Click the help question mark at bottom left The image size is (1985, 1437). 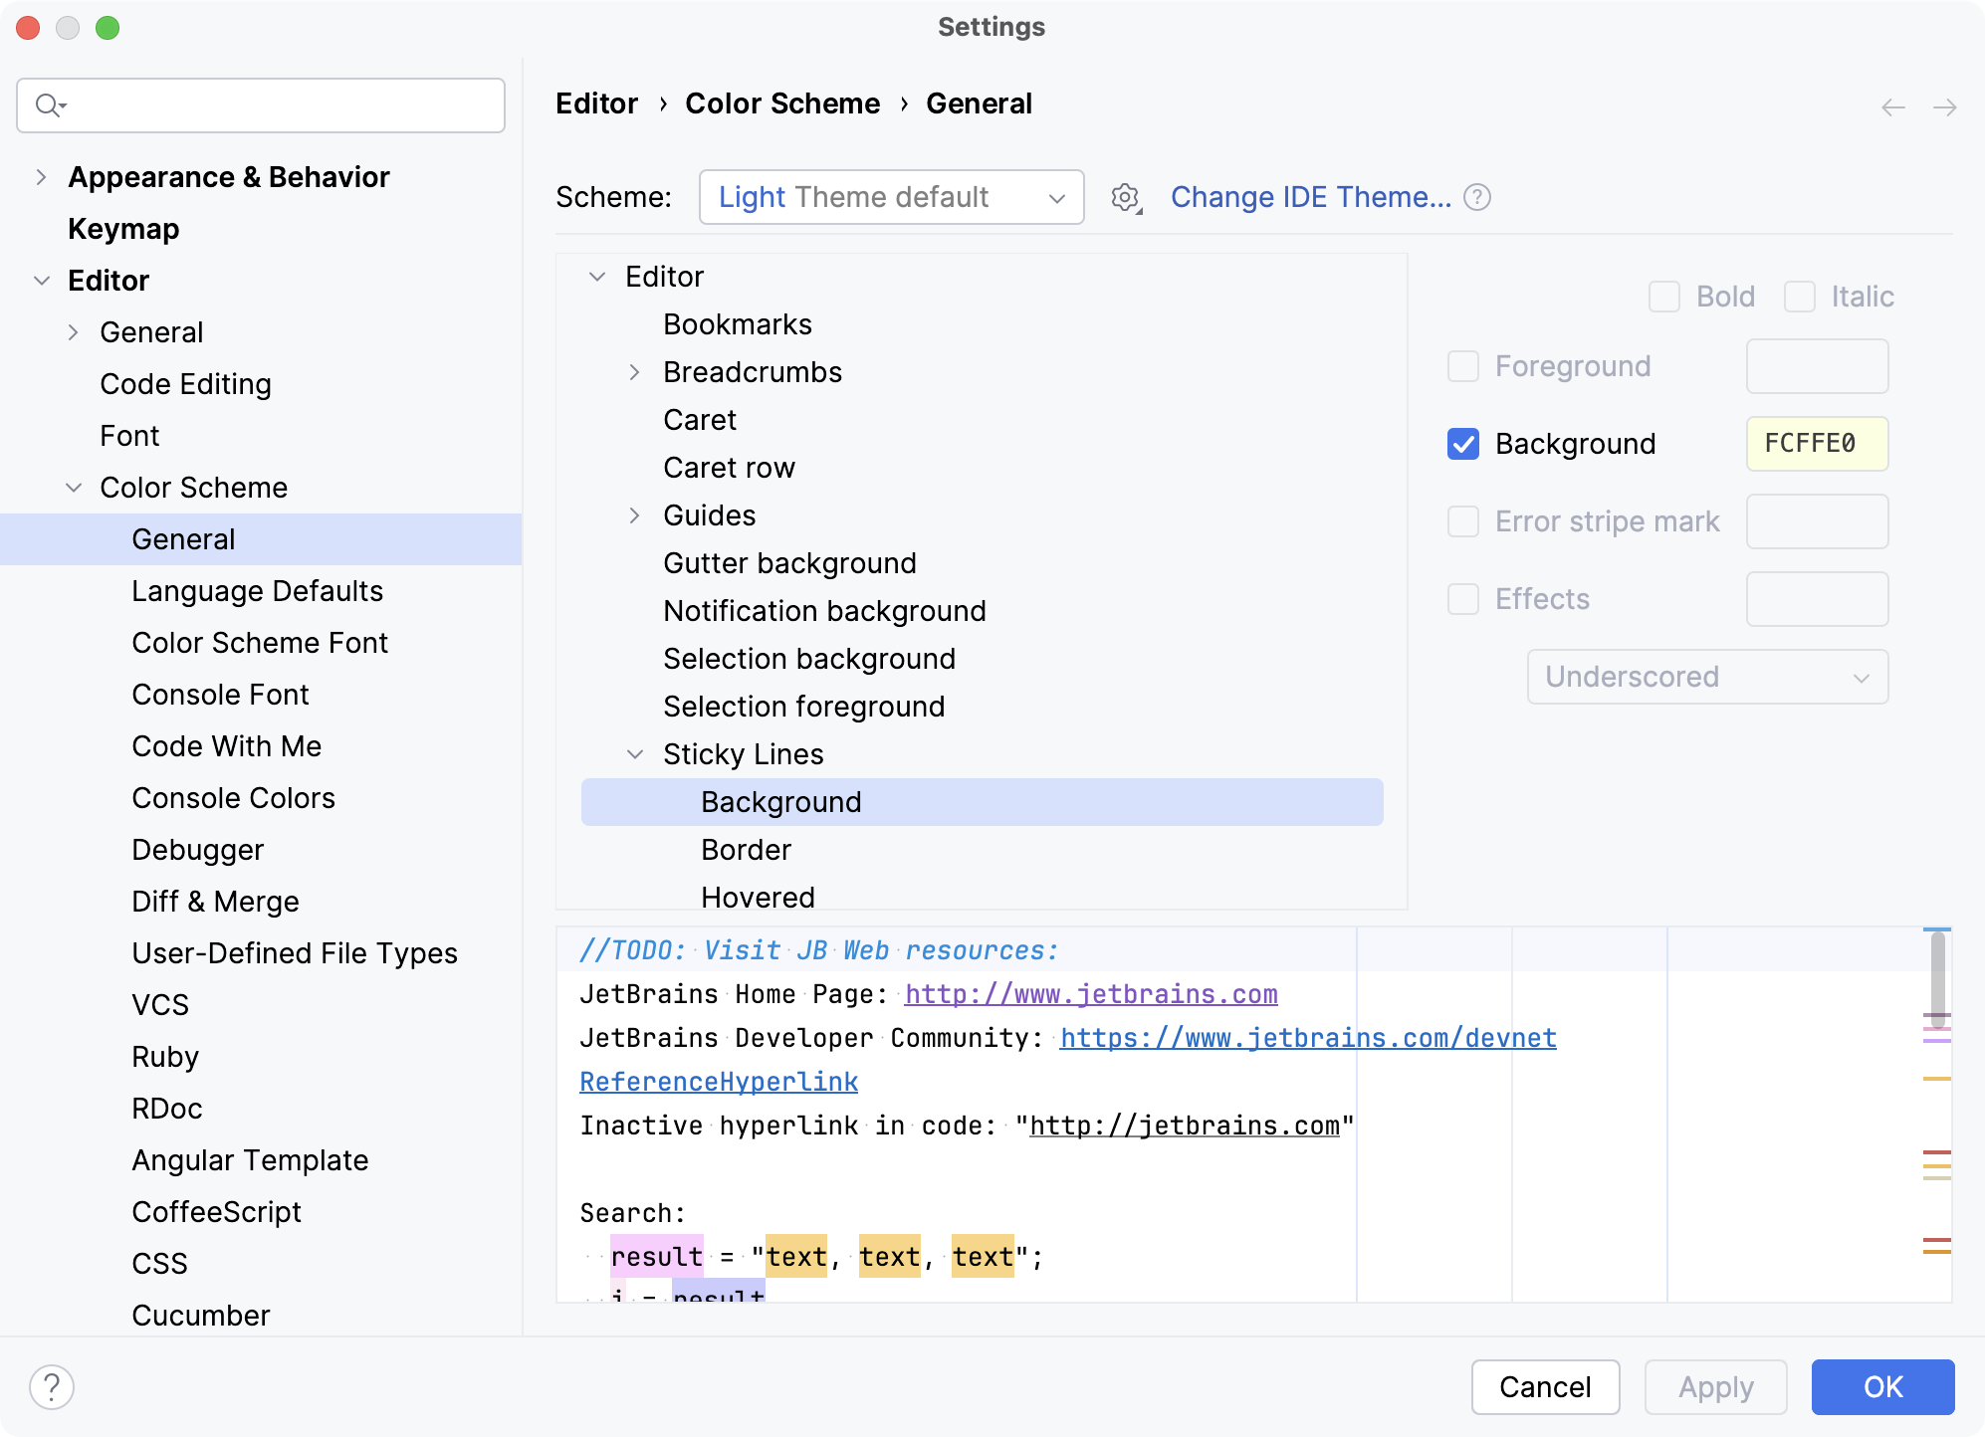tap(52, 1384)
